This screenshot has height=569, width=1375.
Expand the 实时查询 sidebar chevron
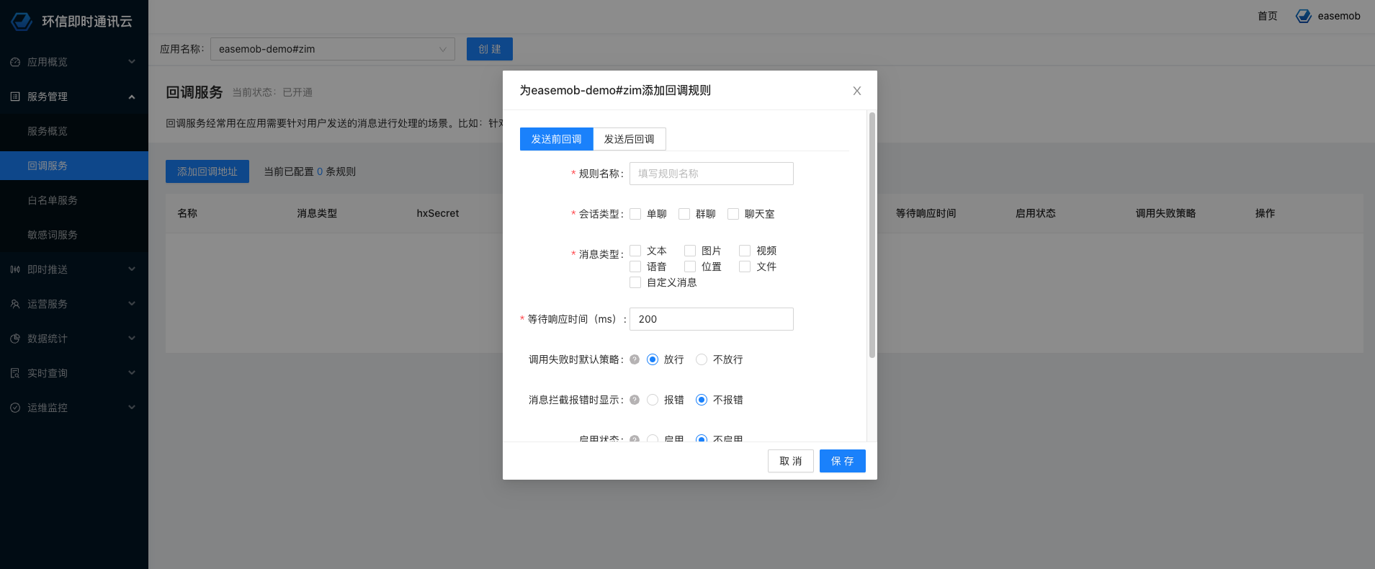(132, 373)
